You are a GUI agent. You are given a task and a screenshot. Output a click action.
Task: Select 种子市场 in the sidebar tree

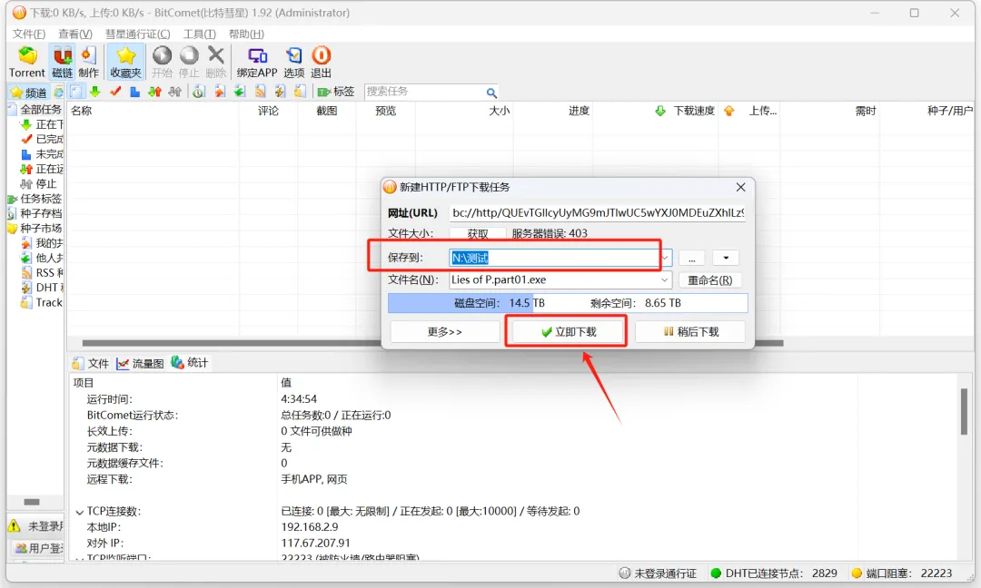40,229
